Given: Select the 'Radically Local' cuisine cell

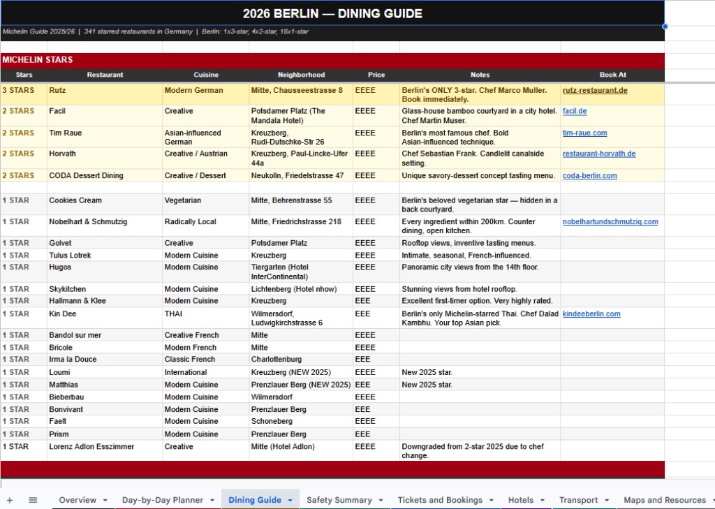Looking at the screenshot, I should pos(206,226).
